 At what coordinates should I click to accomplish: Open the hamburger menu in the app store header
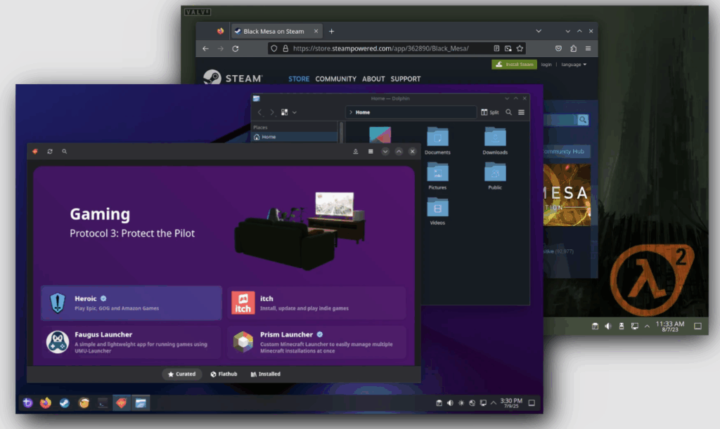coord(371,151)
